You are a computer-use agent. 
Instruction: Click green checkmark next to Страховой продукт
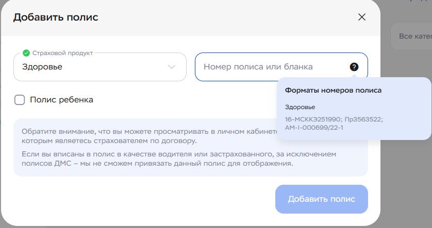click(x=26, y=53)
